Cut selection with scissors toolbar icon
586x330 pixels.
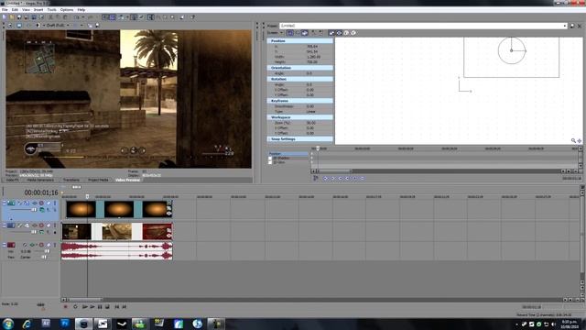pos(51,17)
